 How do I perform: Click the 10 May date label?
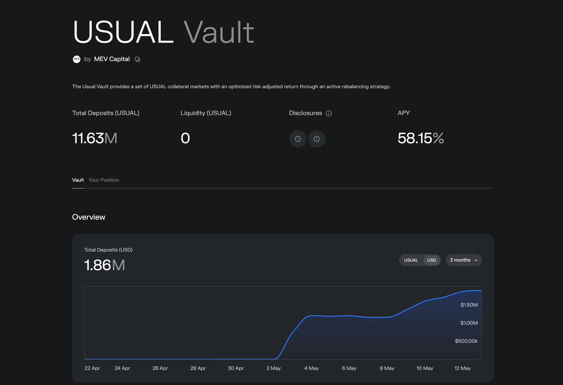pos(425,368)
